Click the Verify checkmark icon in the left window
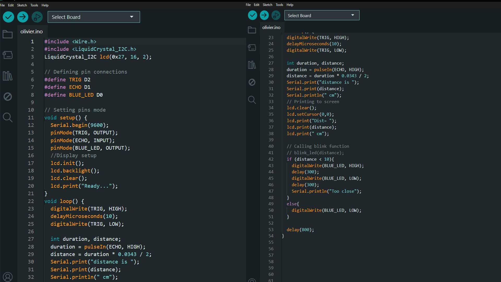Screen dimensions: 501x282 [8, 17]
